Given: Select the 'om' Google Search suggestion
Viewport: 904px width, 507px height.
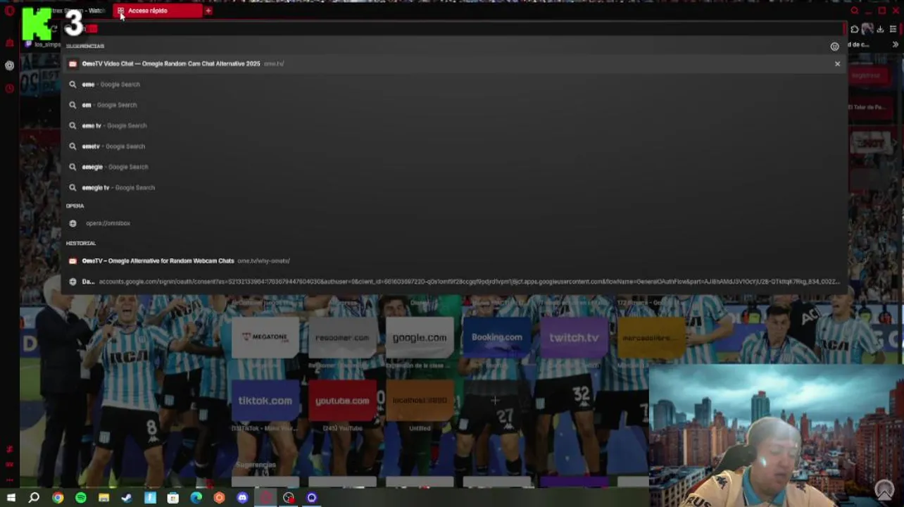Looking at the screenshot, I should click(454, 105).
